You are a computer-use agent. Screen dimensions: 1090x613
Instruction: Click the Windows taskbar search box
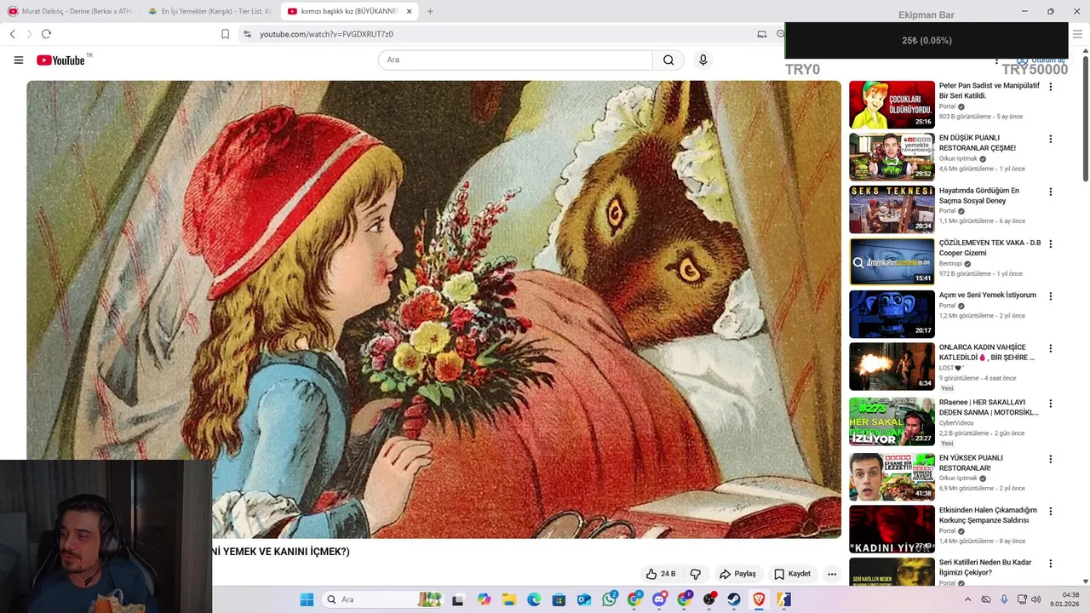pyautogui.click(x=382, y=599)
